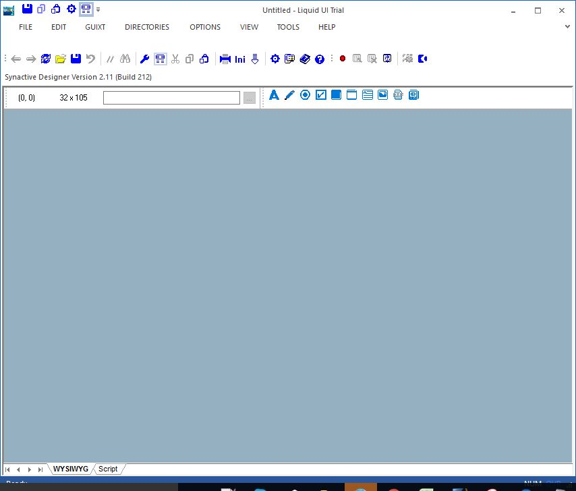The height and width of the screenshot is (491, 576).
Task: Click the binoculars Find icon
Action: coord(125,59)
